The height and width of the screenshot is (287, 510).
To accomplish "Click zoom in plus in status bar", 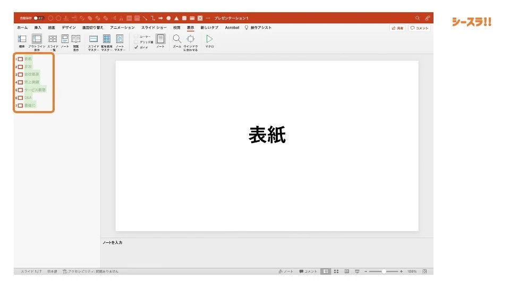I will [402, 272].
